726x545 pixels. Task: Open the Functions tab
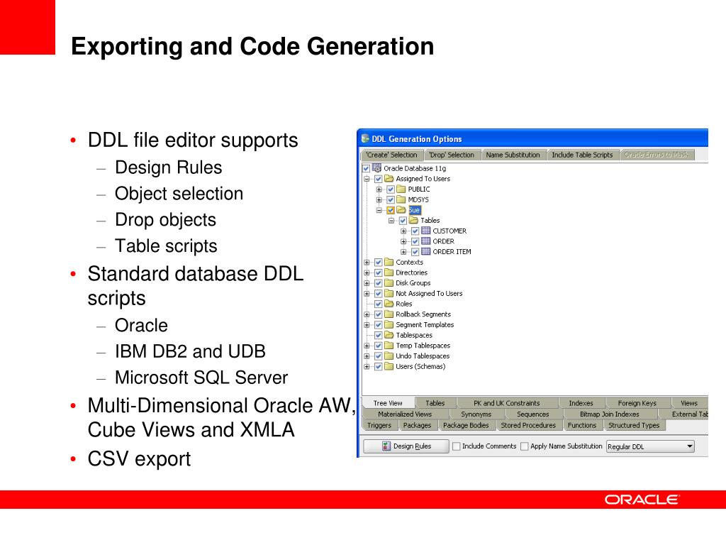(x=582, y=425)
